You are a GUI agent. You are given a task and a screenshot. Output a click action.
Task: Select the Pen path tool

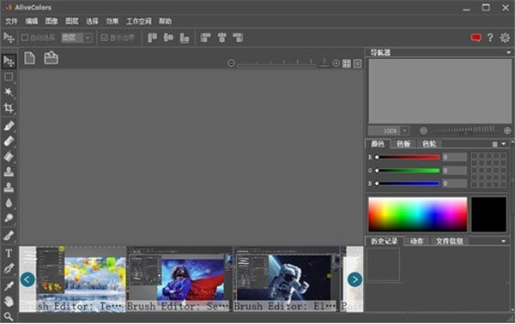9,269
